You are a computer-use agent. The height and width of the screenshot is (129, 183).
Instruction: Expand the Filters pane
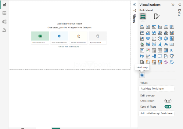pos(134,5)
